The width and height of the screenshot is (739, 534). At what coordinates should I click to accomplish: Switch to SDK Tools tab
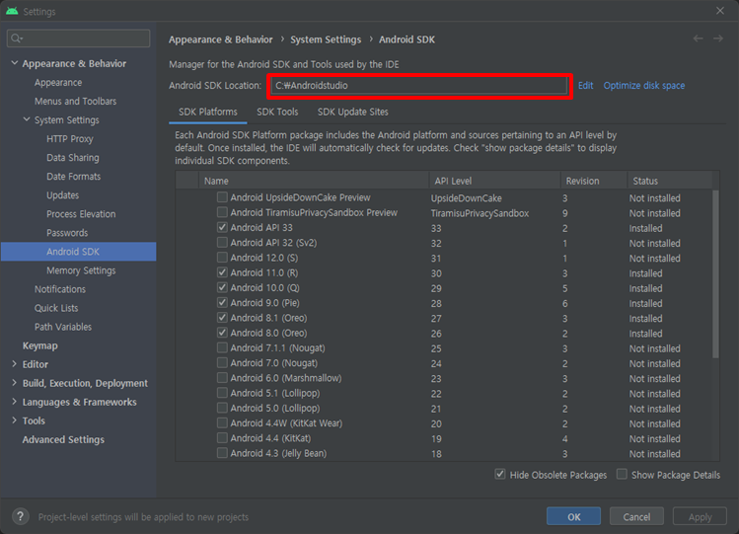coord(277,112)
